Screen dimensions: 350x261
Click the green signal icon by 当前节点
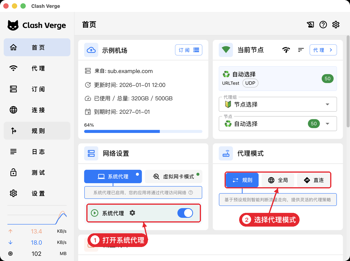(x=226, y=50)
